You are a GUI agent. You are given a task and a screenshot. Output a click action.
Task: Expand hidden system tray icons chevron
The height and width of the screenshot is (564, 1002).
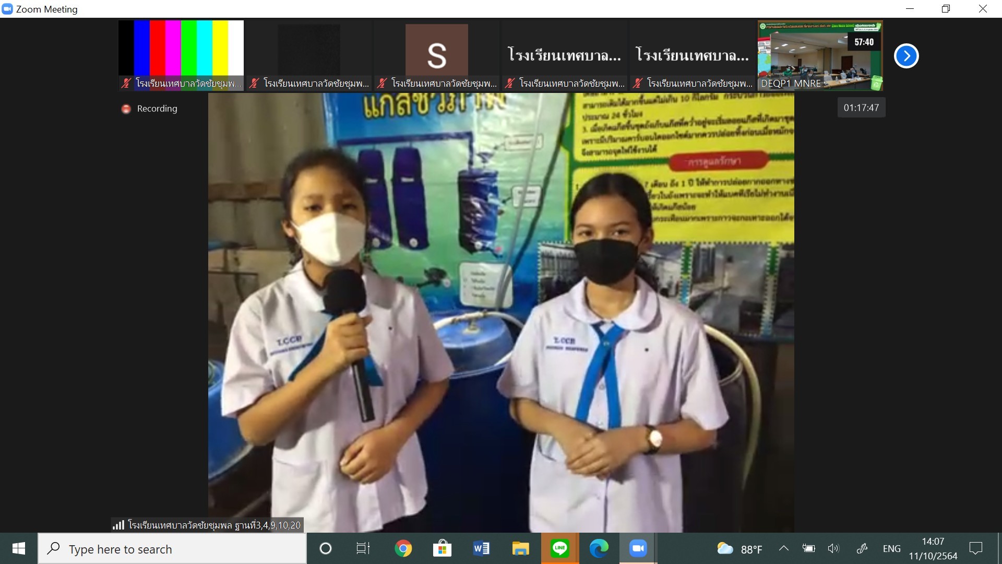coord(783,548)
